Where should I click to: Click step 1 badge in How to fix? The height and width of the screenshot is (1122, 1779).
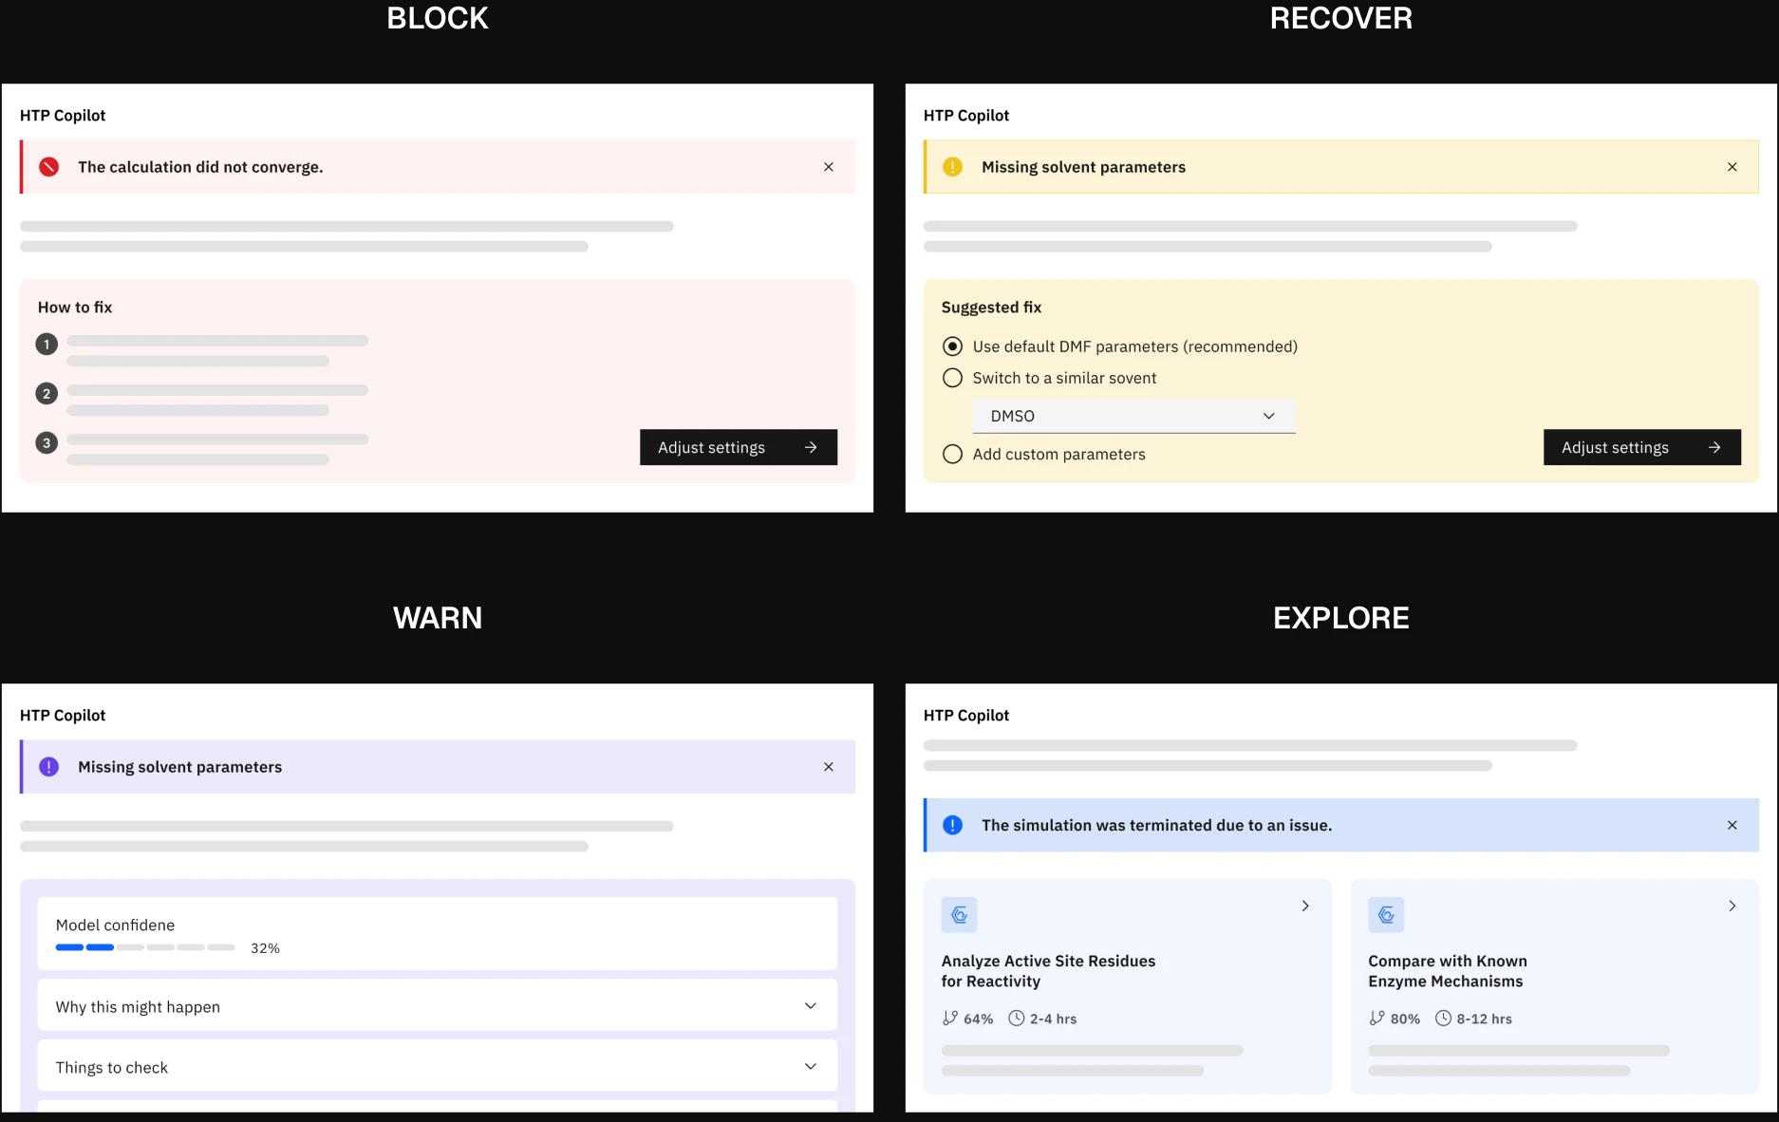47,345
